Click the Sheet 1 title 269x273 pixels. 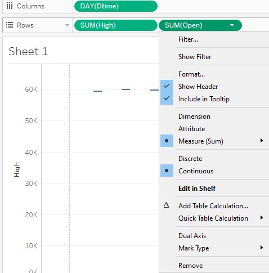tap(28, 51)
